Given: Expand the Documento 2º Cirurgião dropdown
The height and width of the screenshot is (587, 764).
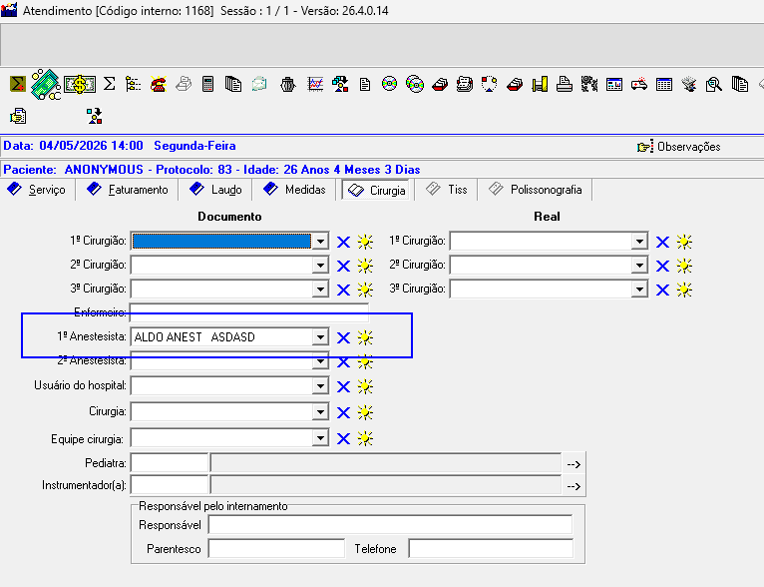Looking at the screenshot, I should 320,266.
